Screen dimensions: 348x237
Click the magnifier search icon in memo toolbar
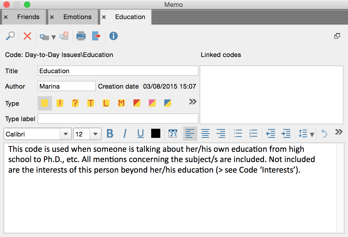pyautogui.click(x=10, y=36)
